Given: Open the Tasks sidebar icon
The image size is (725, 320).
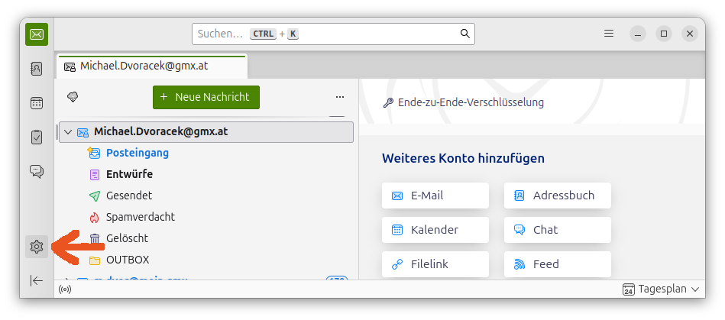Looking at the screenshot, I should point(36,137).
